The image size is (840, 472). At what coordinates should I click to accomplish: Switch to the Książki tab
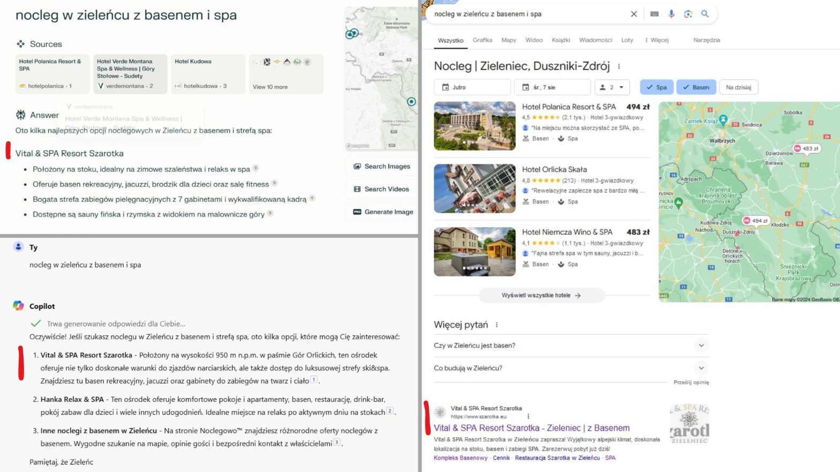pos(561,40)
